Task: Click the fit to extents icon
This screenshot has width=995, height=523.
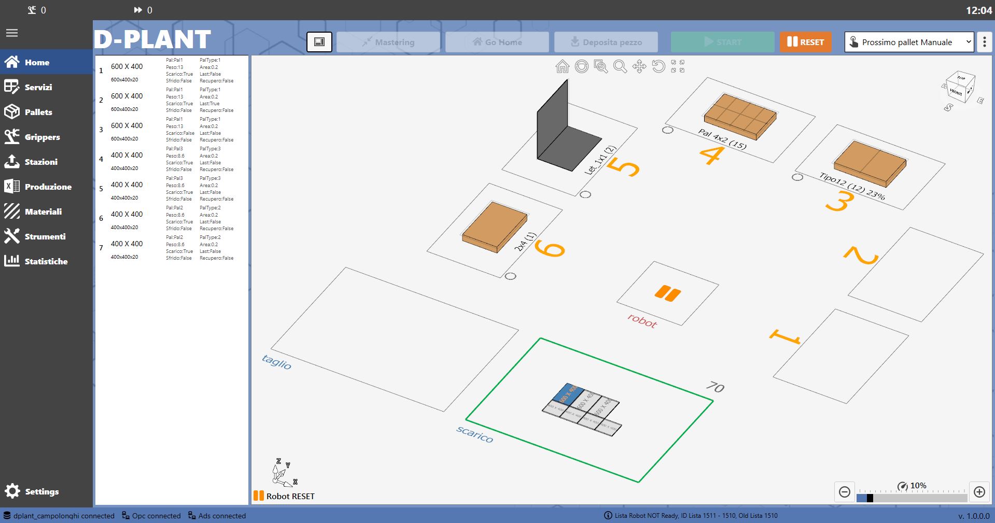Action: [678, 66]
